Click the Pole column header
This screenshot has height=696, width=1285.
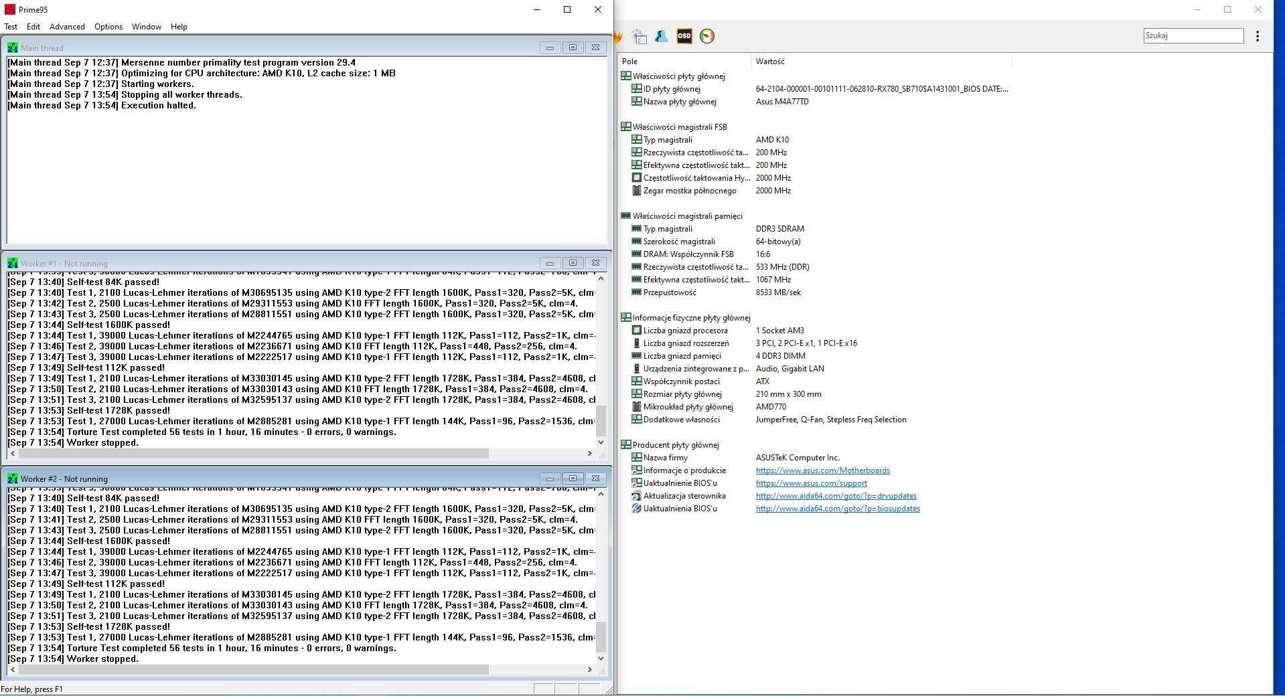coord(684,61)
